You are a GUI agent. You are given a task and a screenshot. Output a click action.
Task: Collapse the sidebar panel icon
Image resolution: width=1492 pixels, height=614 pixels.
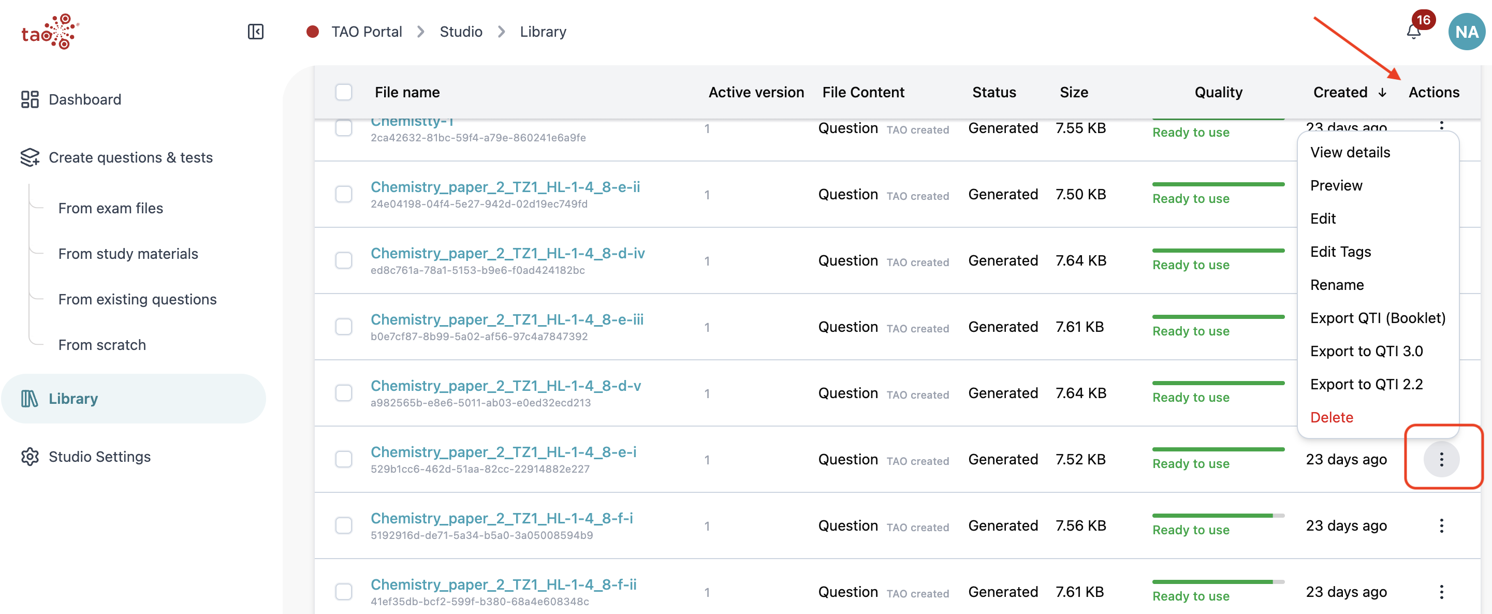coord(255,31)
